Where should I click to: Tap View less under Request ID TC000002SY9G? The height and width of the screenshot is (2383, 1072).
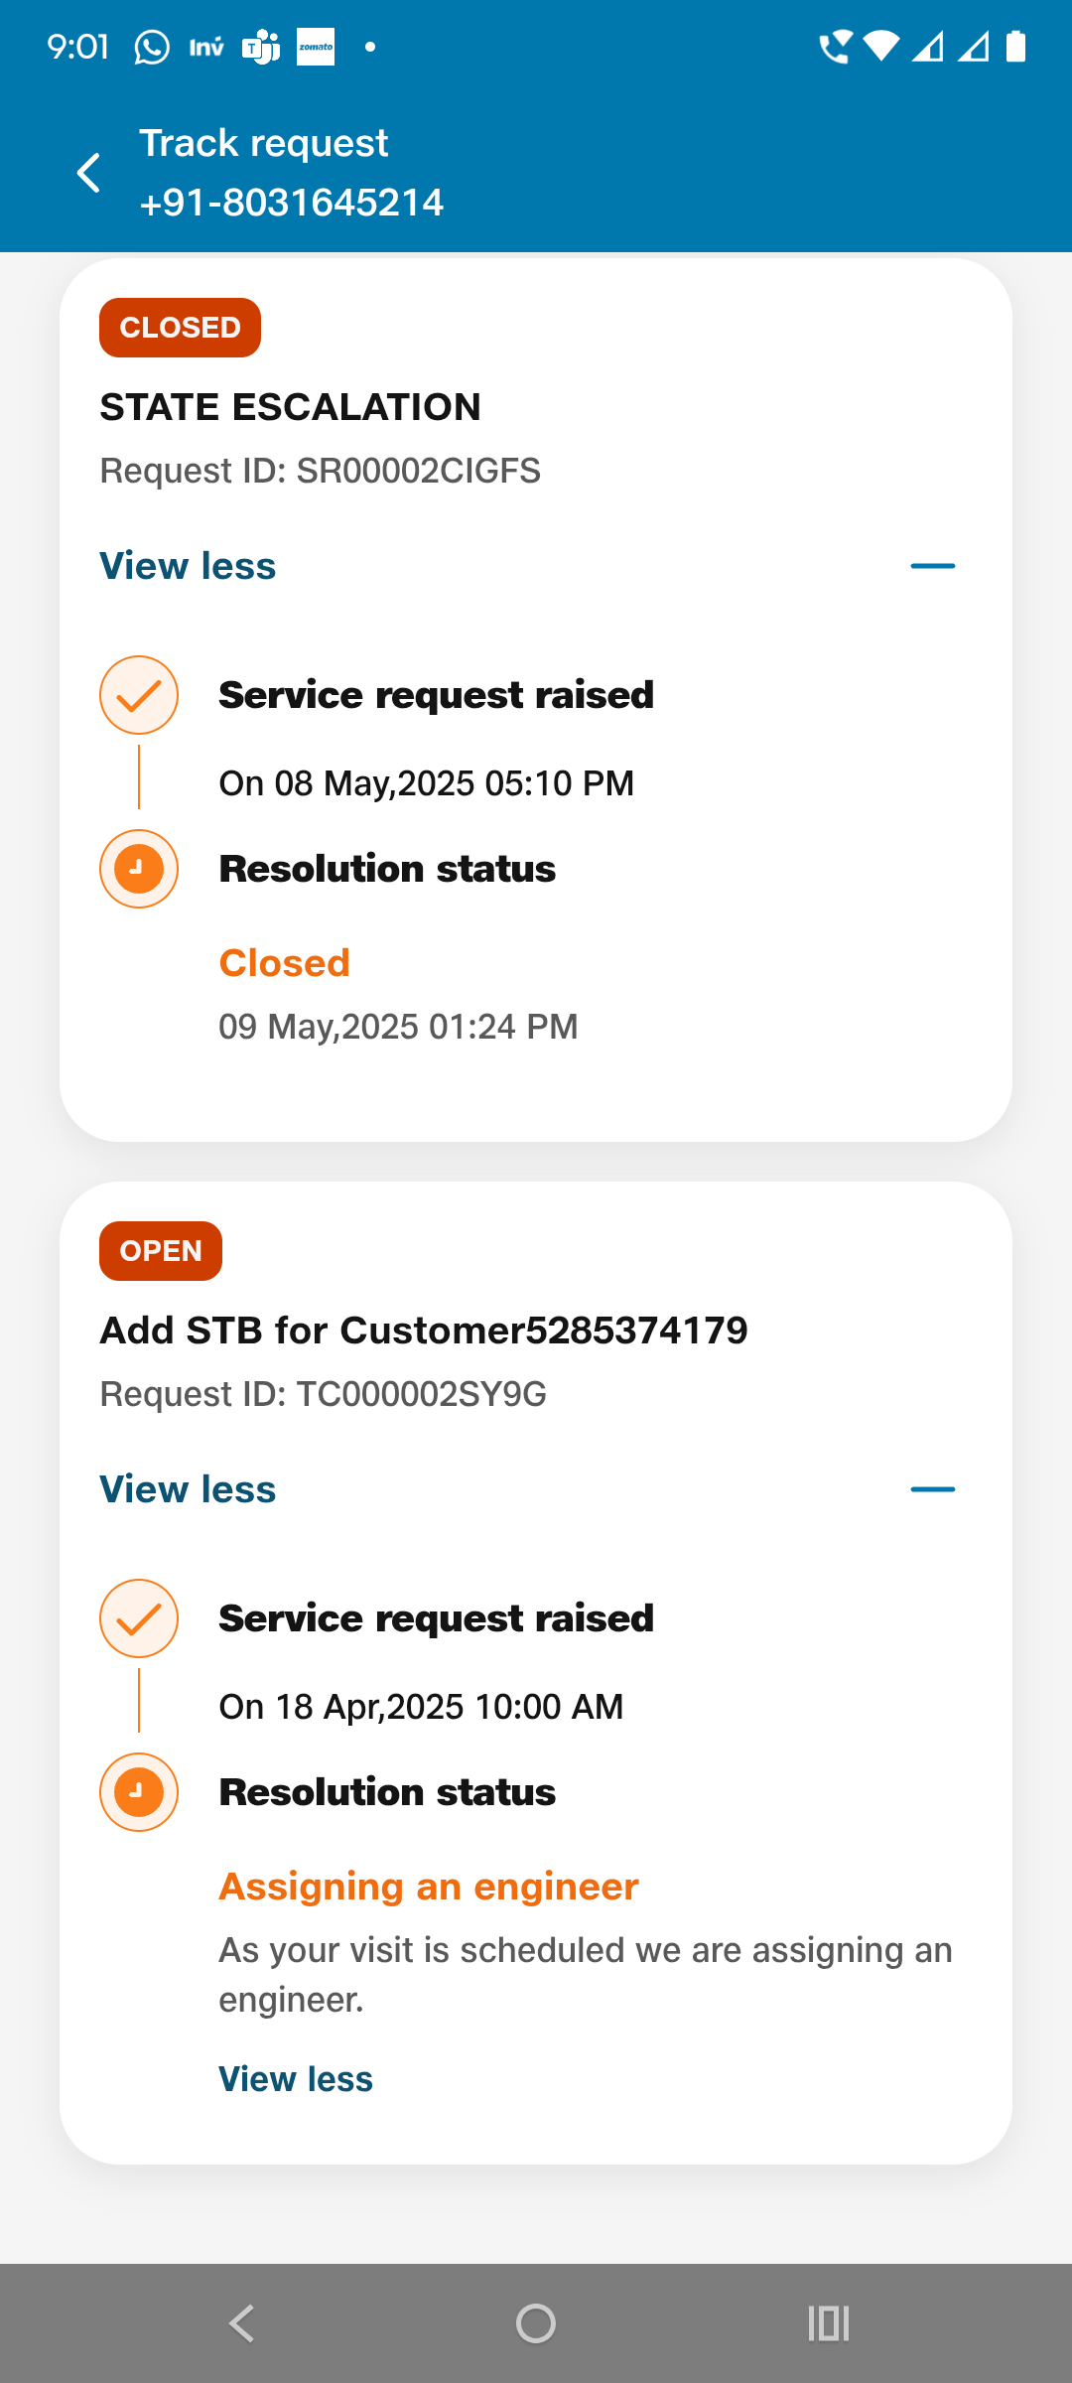(x=188, y=1489)
